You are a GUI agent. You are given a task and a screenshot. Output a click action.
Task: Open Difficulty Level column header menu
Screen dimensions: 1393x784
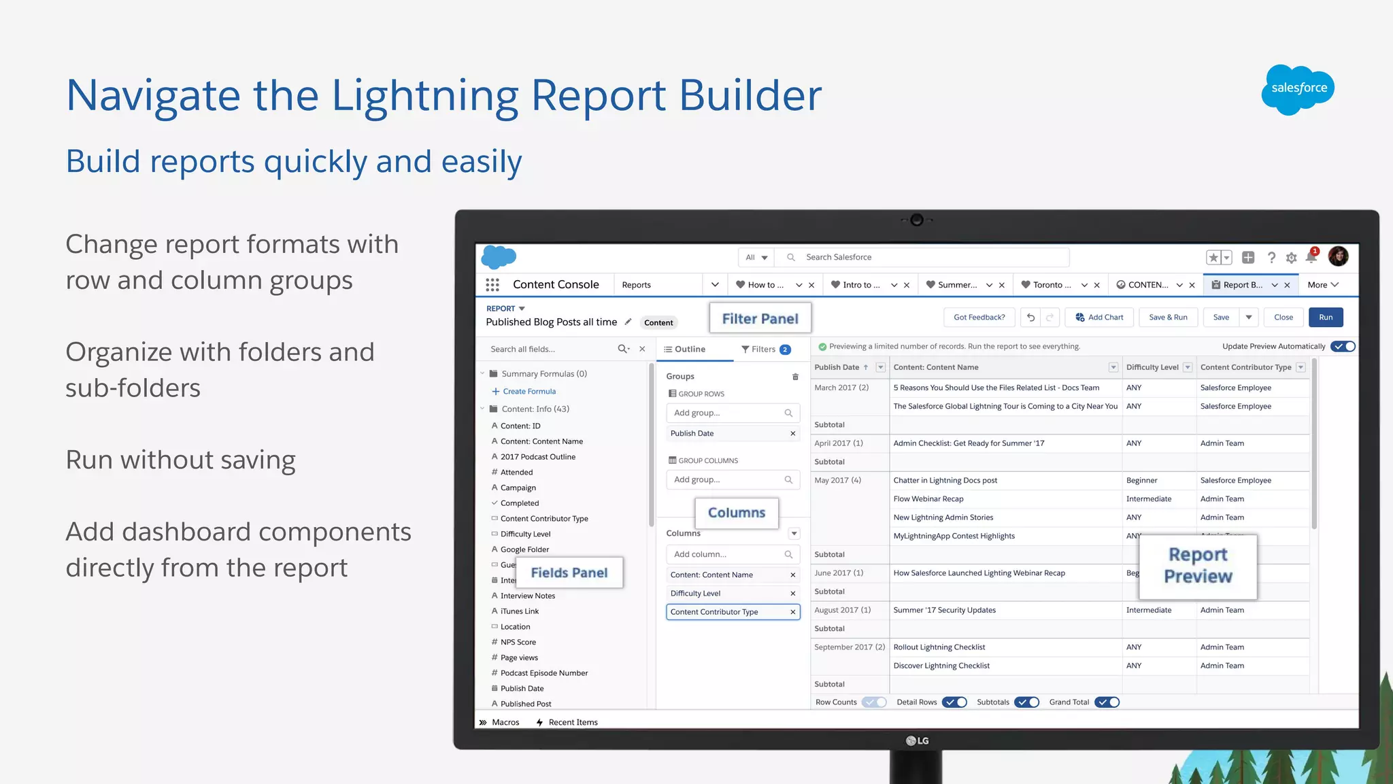(1188, 367)
